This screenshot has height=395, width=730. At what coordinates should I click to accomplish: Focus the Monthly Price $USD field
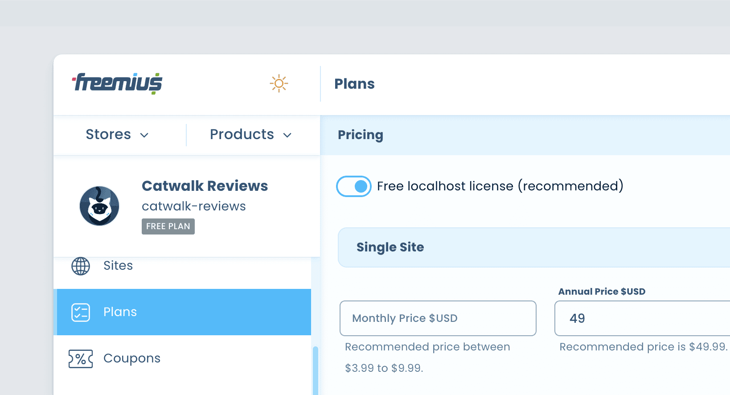438,318
